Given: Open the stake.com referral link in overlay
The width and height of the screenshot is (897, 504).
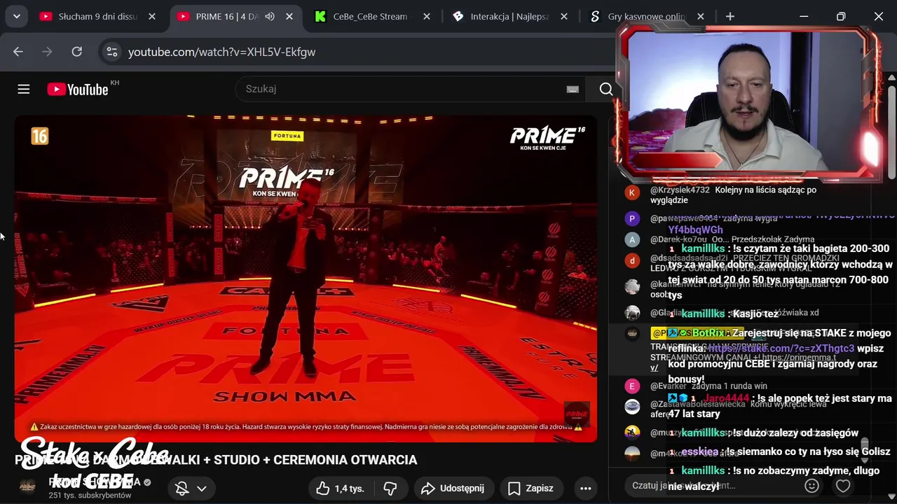Looking at the screenshot, I should 781,349.
